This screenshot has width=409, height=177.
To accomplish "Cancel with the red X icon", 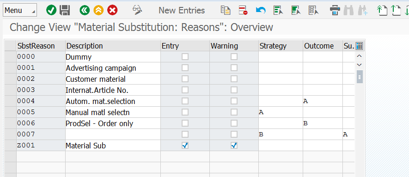I will click(x=112, y=11).
